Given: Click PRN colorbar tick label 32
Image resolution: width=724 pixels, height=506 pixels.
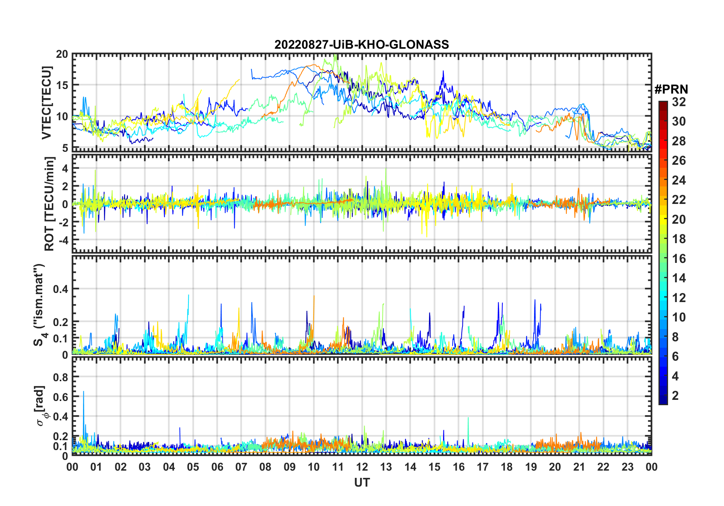Looking at the screenshot, I should point(679,102).
